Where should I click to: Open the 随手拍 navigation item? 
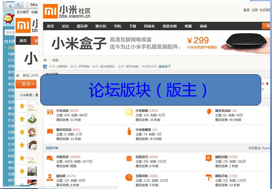(101, 26)
